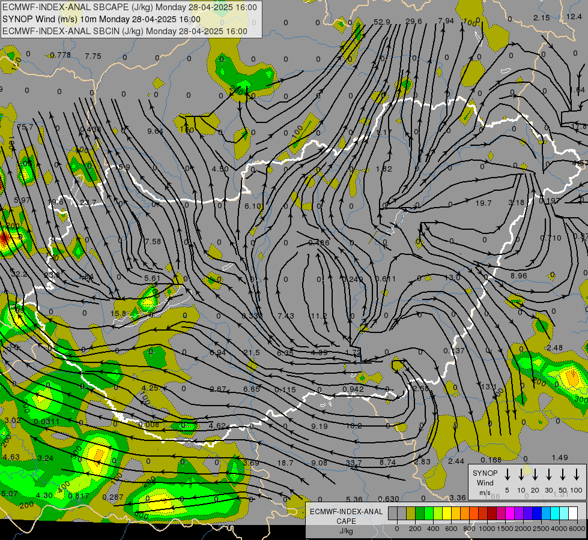Select the white swatch in the CAPE legend
The width and height of the screenshot is (588, 540).
(x=573, y=514)
